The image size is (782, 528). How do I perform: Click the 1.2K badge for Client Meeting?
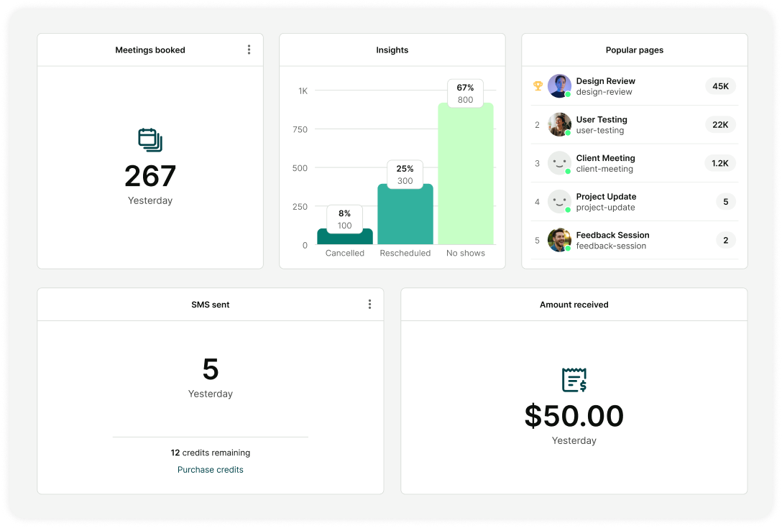tap(719, 163)
